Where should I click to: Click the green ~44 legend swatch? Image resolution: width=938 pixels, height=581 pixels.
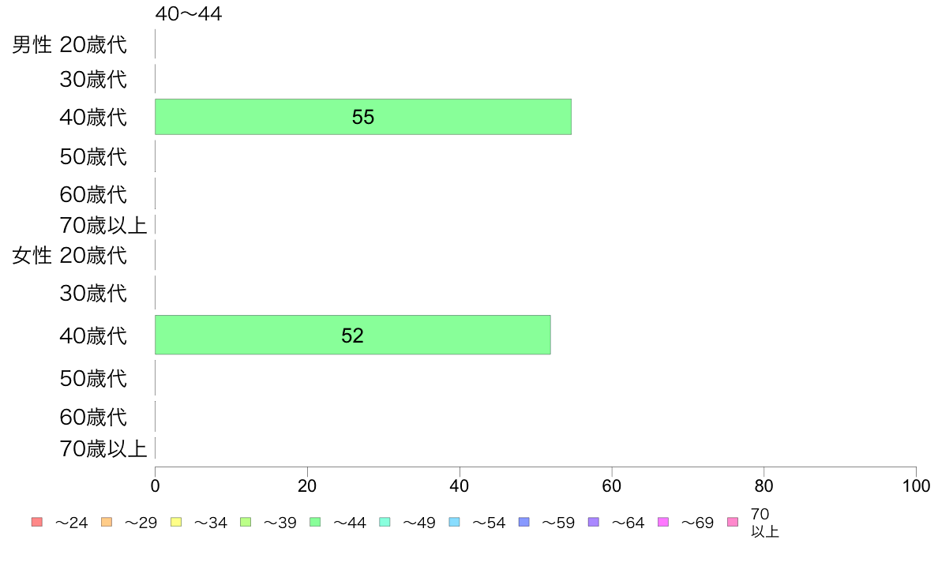click(315, 522)
